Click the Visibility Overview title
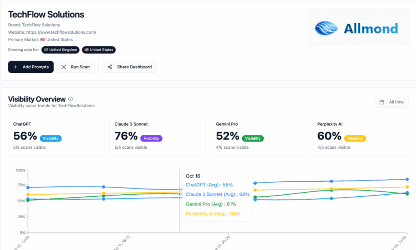The width and height of the screenshot is (416, 250). click(37, 99)
